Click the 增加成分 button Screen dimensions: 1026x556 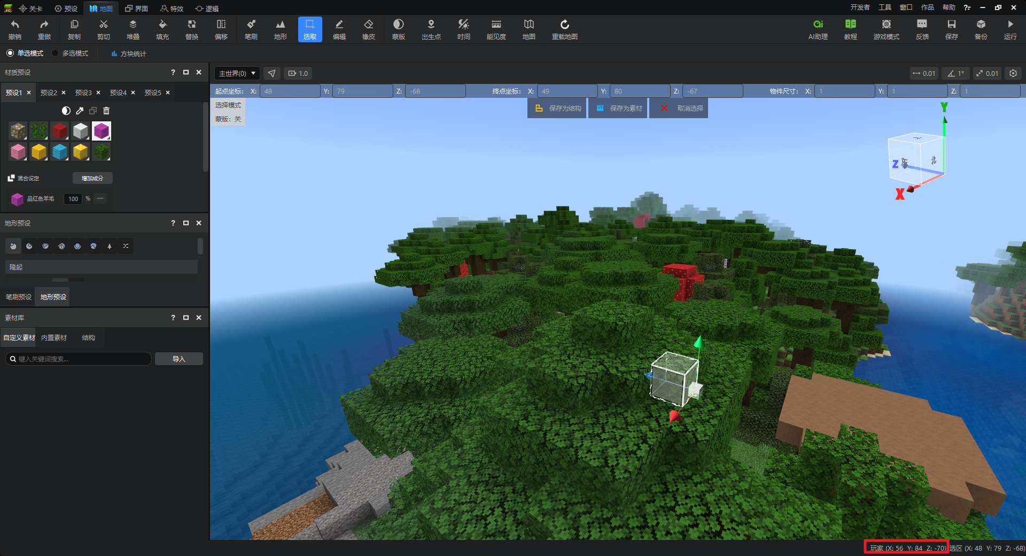point(92,178)
